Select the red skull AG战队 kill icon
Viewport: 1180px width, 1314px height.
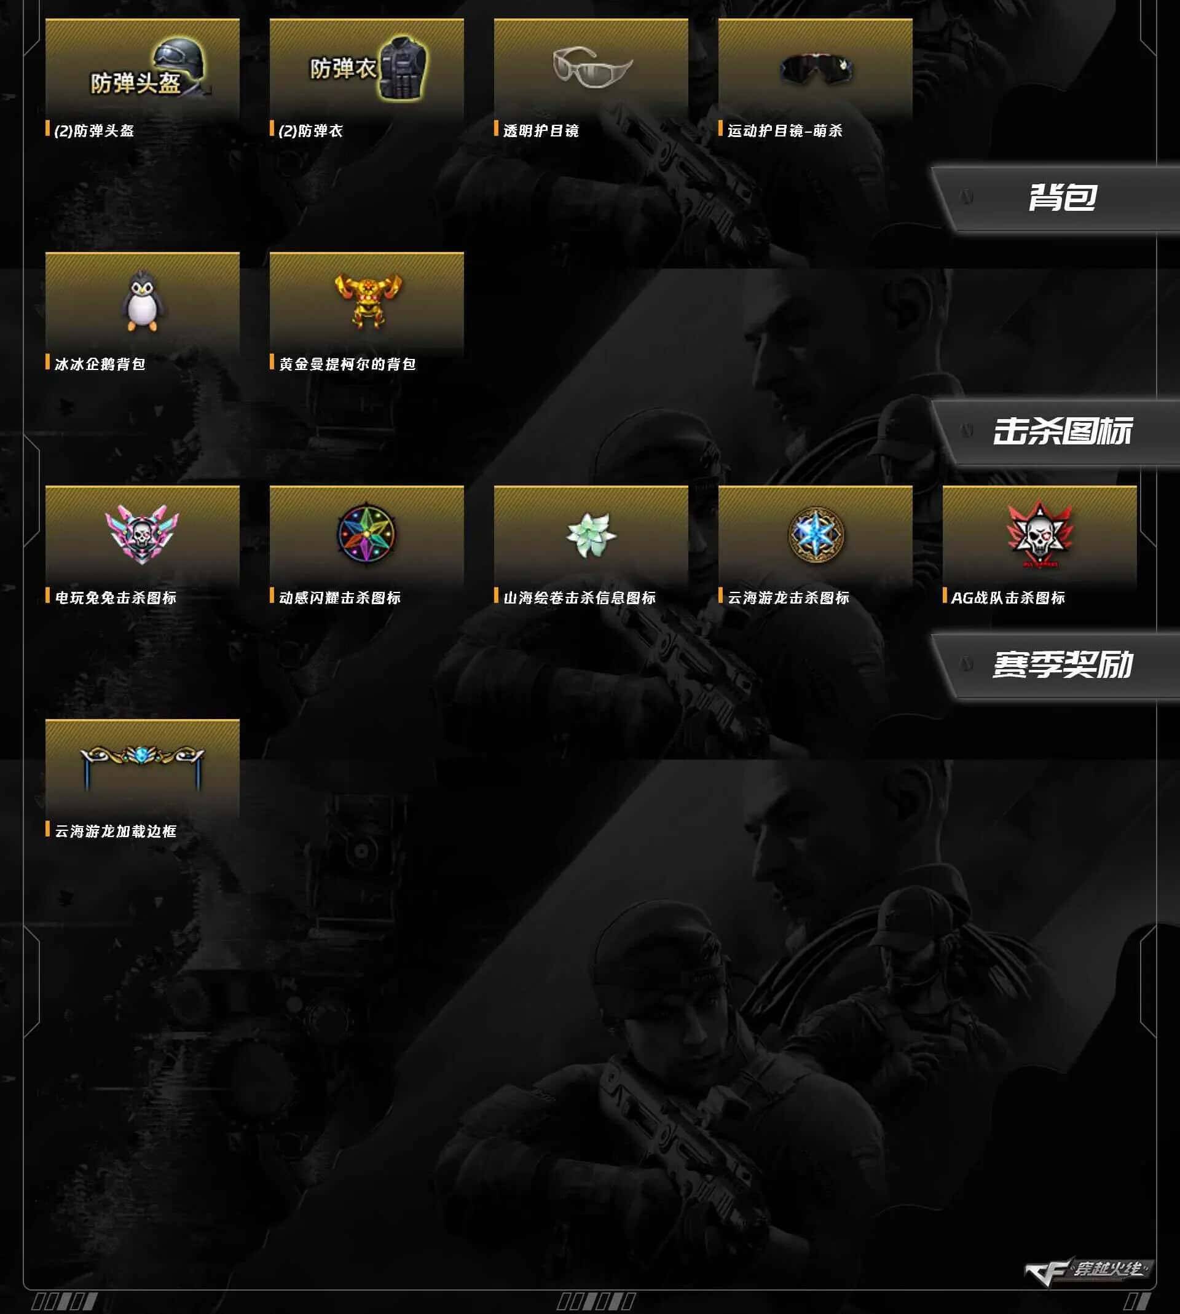(1039, 535)
